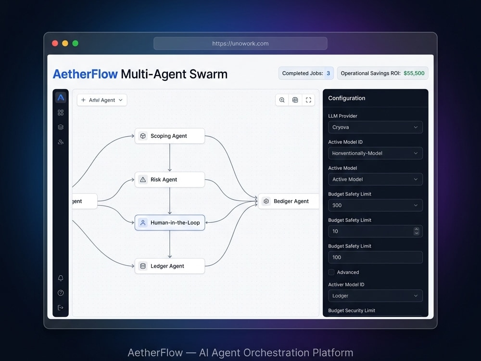Viewport: 481px width, 361px height.
Task: Open the layers stack icon in sidebar
Action: [61, 127]
